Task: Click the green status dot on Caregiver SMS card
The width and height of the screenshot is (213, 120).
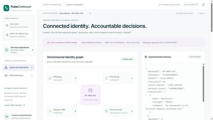Action: [x=75, y=111]
